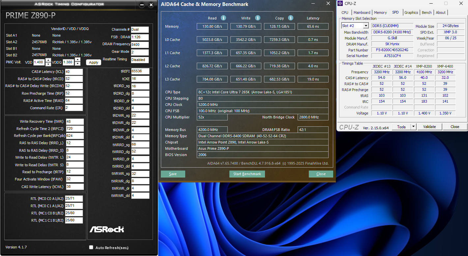The width and height of the screenshot is (468, 256).
Task: Click the VDD voltage input field
Action: 39,62
